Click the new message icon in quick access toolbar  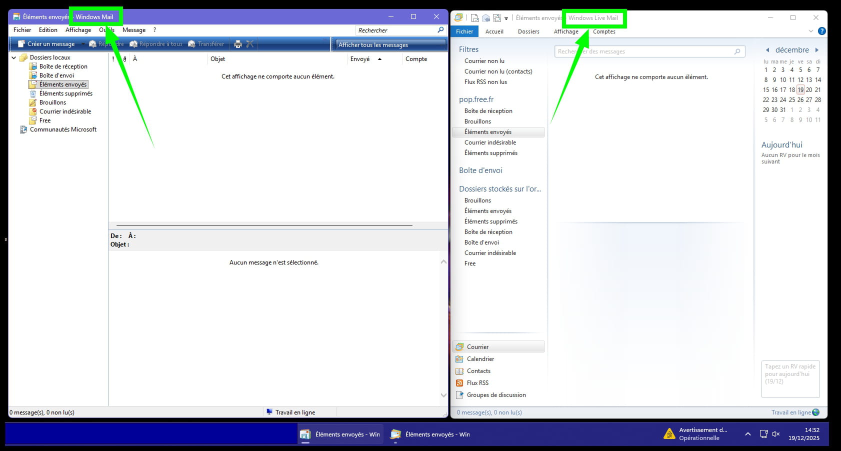point(474,18)
